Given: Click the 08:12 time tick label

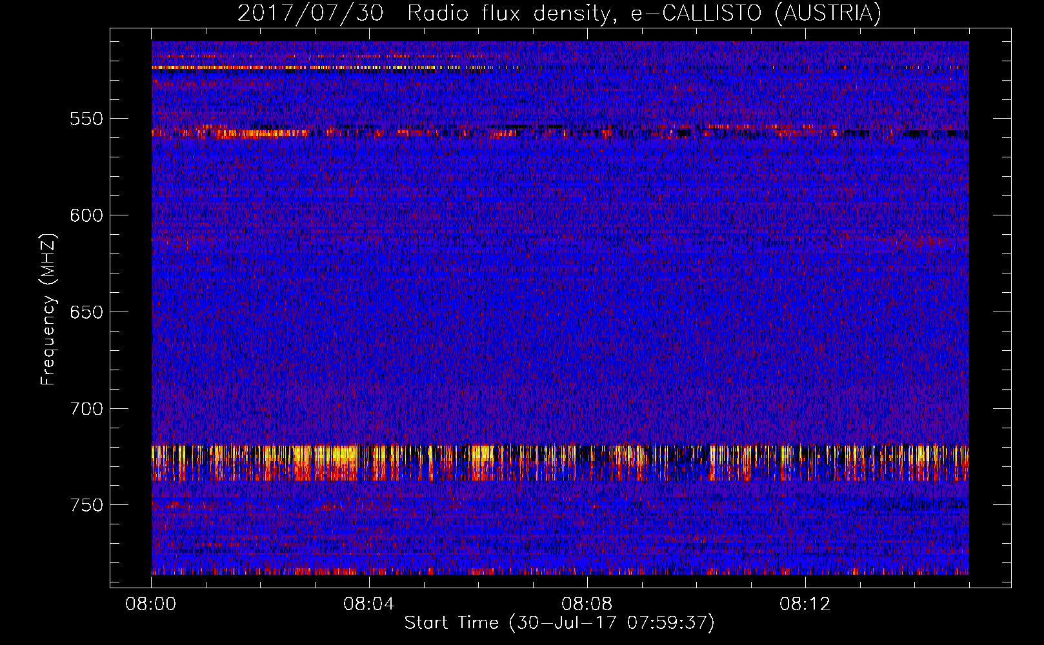Looking at the screenshot, I should (x=805, y=604).
